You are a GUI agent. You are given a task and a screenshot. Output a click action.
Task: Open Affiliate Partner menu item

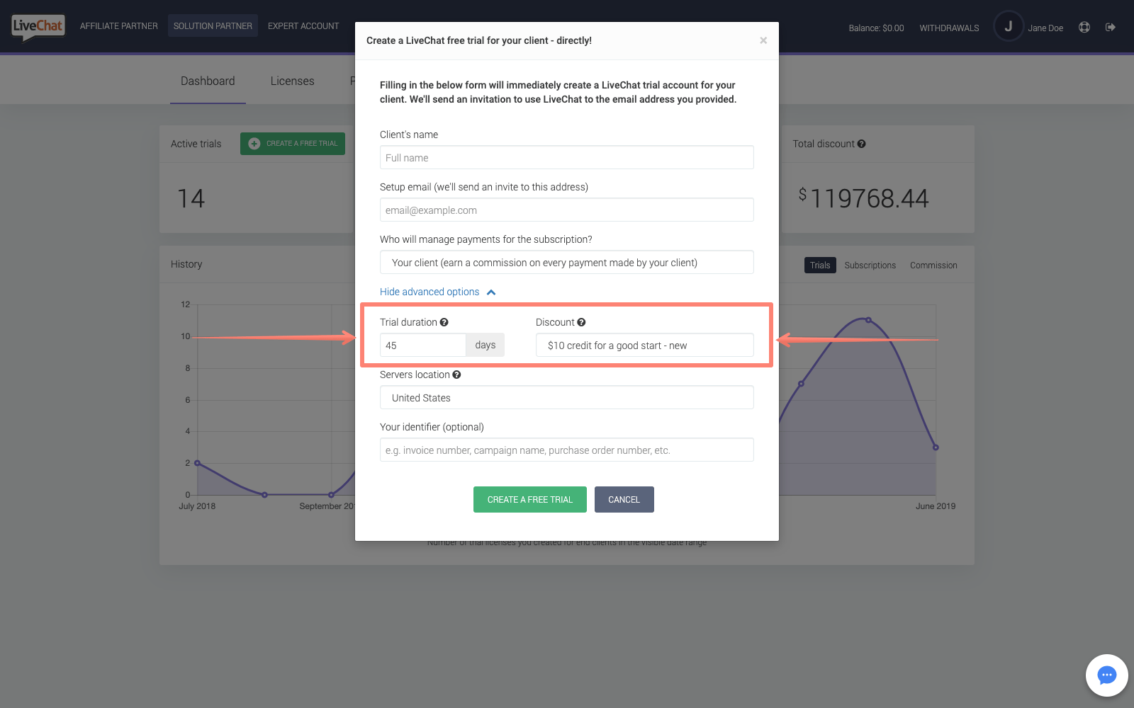coord(118,26)
